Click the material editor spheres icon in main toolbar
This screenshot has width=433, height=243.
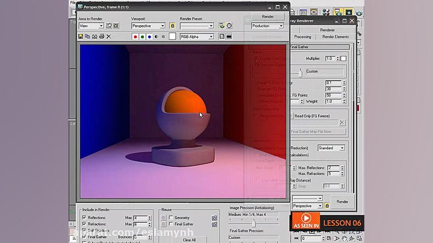326,12
